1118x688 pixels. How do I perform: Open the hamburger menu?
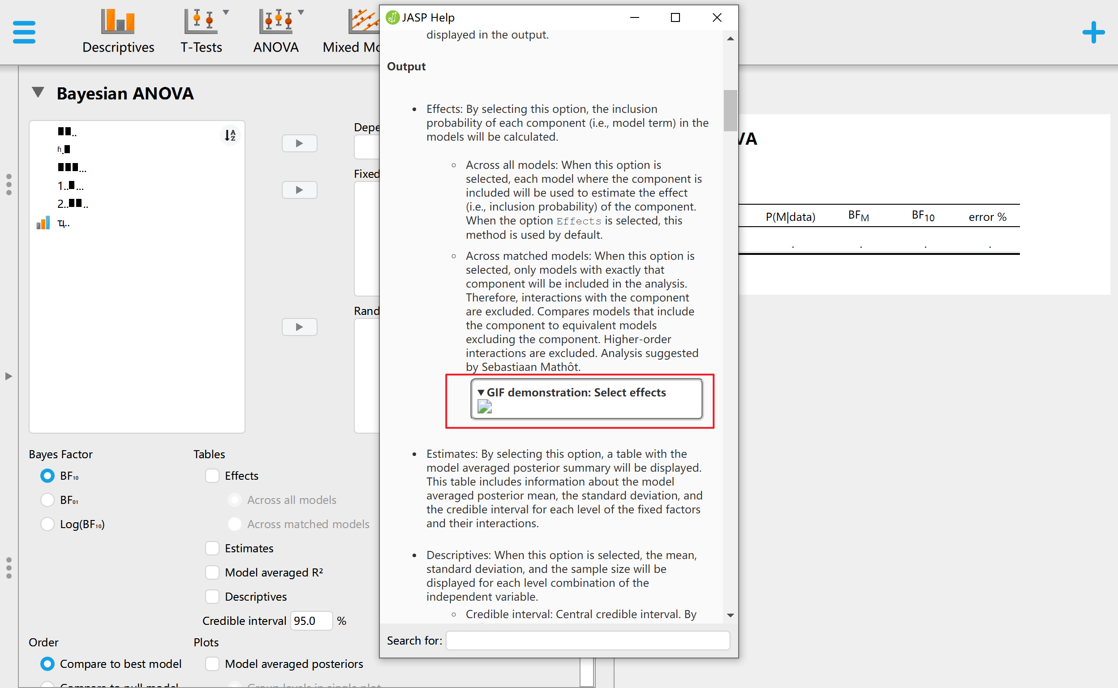24,32
